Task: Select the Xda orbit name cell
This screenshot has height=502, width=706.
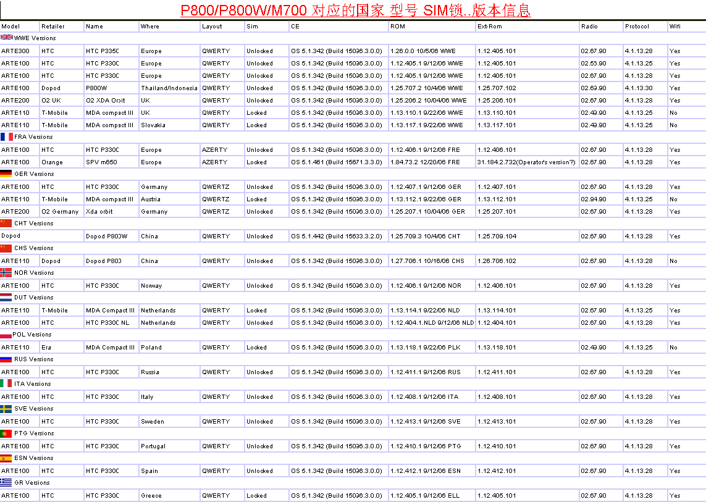Action: point(111,212)
